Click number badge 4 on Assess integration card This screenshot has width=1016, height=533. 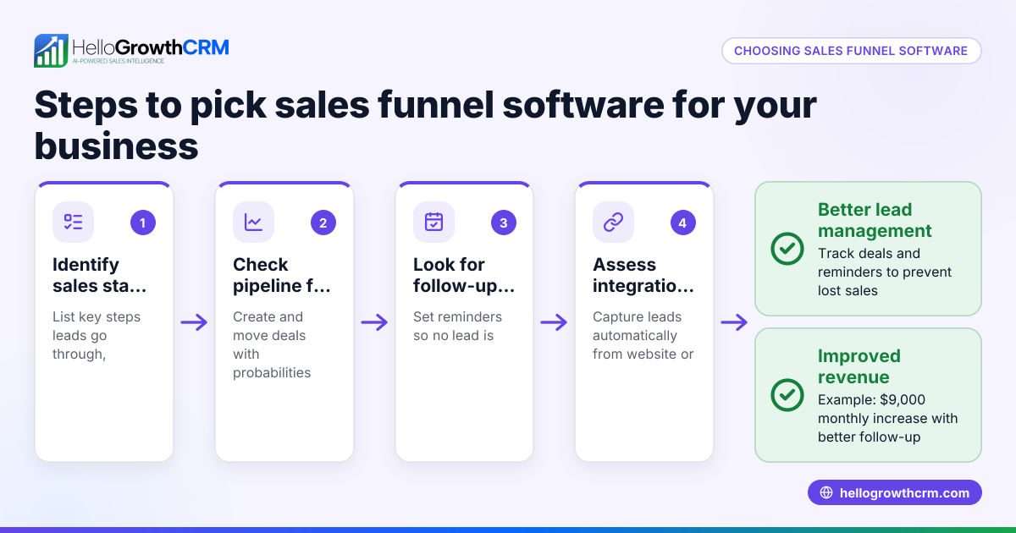(x=683, y=223)
